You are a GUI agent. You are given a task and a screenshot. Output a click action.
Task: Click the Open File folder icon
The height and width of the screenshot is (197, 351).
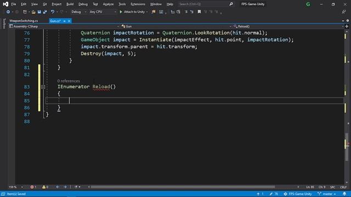pos(33,12)
